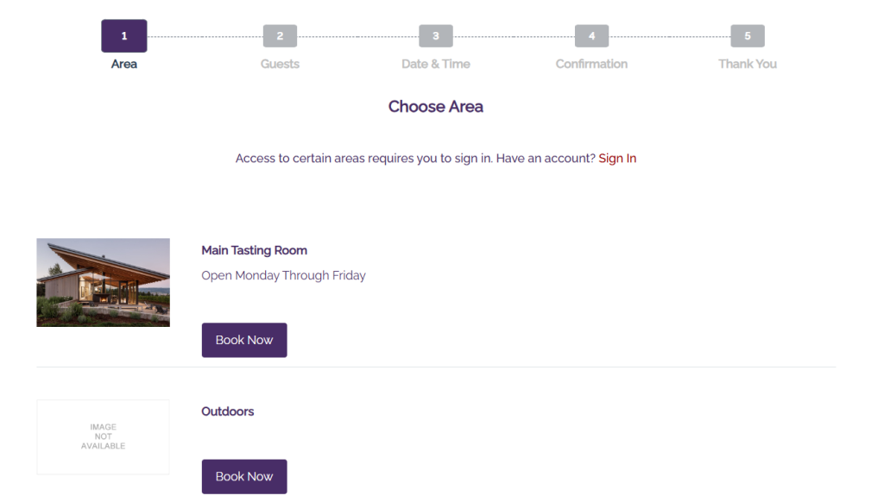This screenshot has width=884, height=502.
Task: Click the step 1 number badge
Action: point(124,36)
